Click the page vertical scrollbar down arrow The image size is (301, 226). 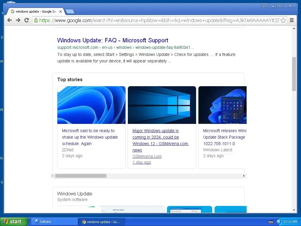pyautogui.click(x=294, y=210)
